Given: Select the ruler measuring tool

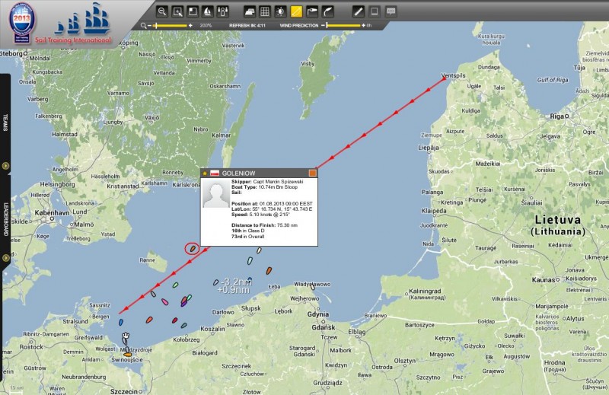Looking at the screenshot, I should click(x=359, y=11).
